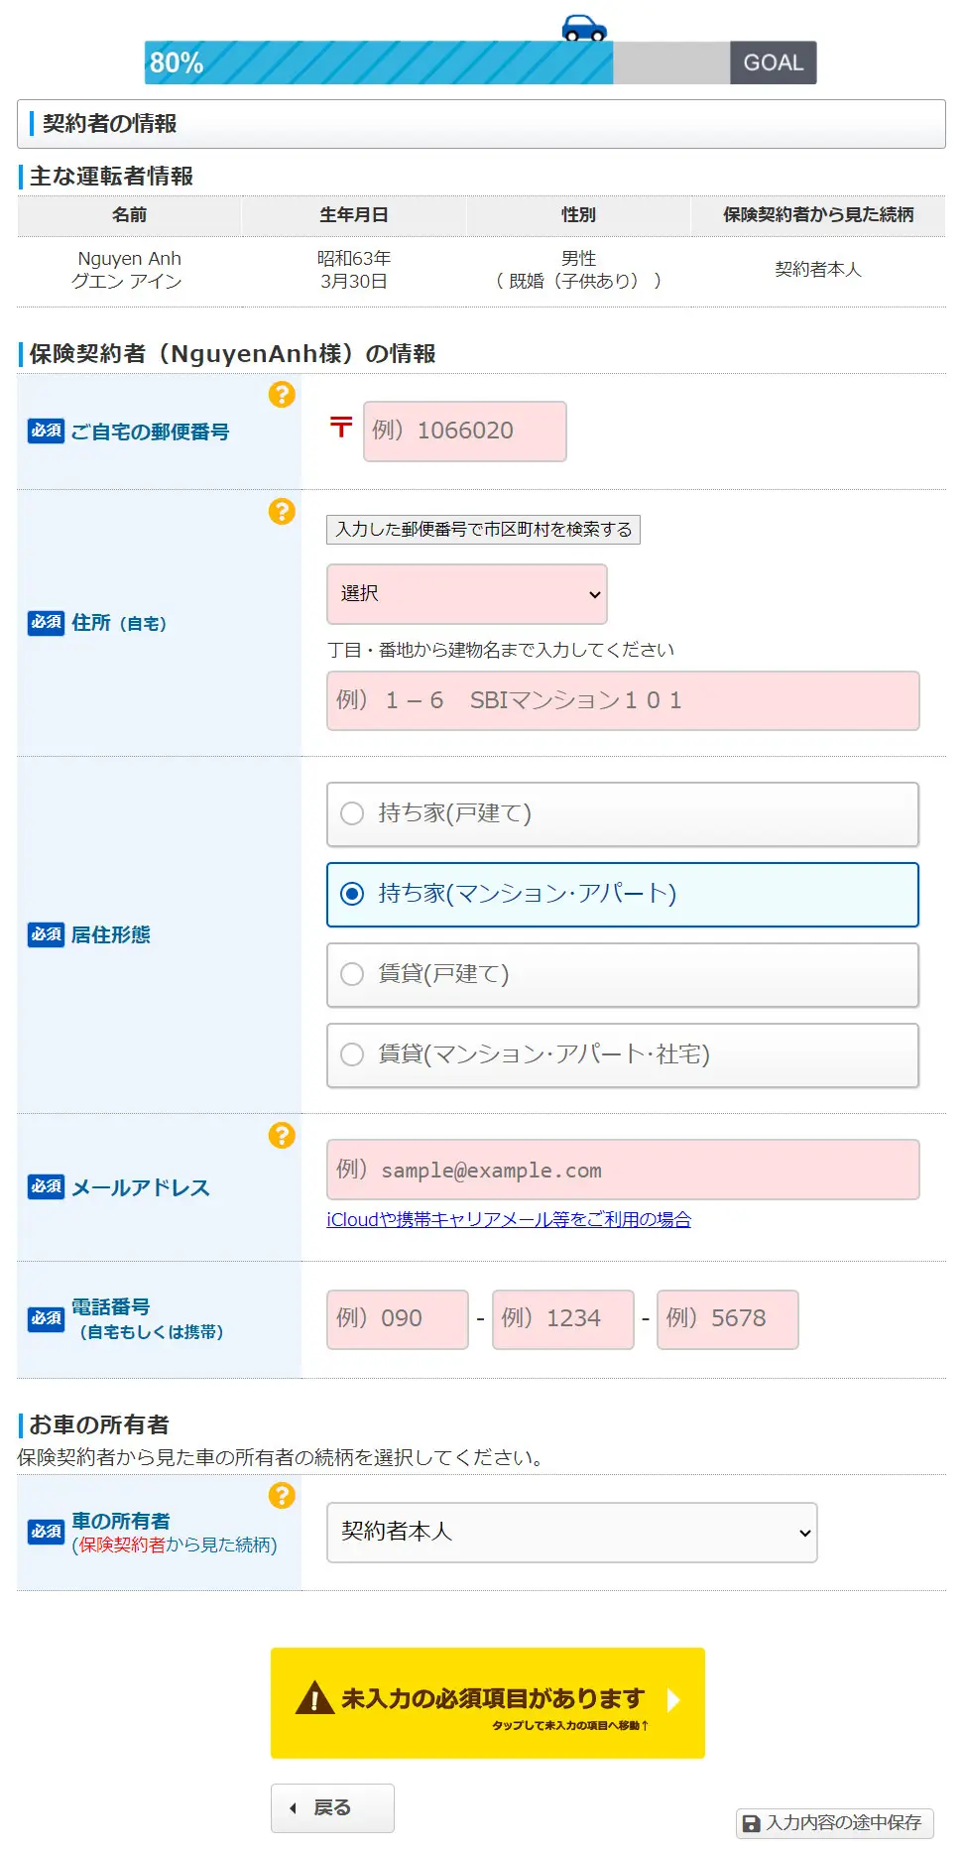The image size is (964, 1854).
Task: Click help icon for home postal code
Action: (x=282, y=395)
